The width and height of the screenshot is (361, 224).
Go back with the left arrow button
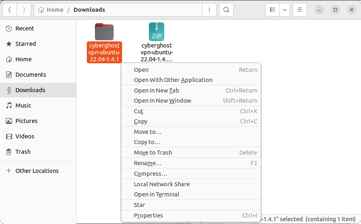[10, 10]
